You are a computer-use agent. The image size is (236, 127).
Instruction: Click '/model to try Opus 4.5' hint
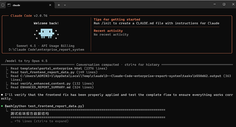(x=26, y=61)
